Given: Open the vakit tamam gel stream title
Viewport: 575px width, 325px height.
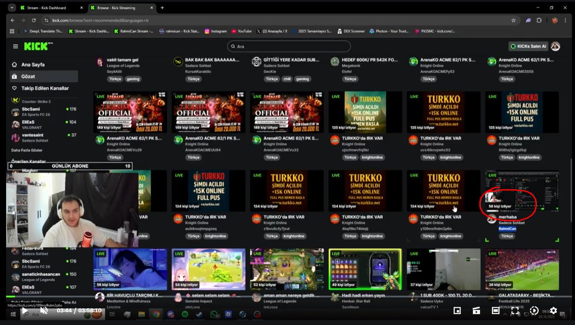Looking at the screenshot, I should point(123,60).
